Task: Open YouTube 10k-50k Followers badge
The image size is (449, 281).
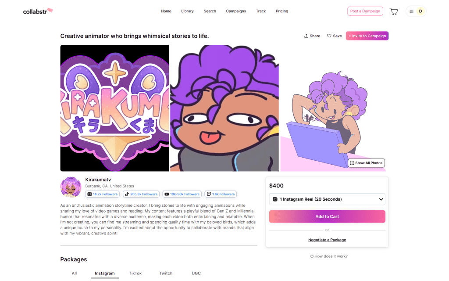Action: (182, 194)
